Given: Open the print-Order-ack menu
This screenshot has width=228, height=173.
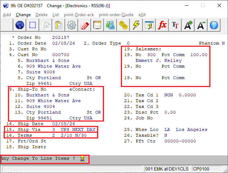Looking at the screenshot, I should pyautogui.click(x=79, y=15).
